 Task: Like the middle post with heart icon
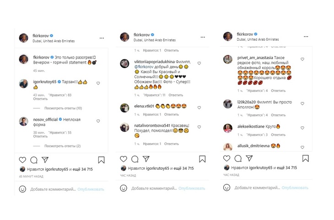124,159
